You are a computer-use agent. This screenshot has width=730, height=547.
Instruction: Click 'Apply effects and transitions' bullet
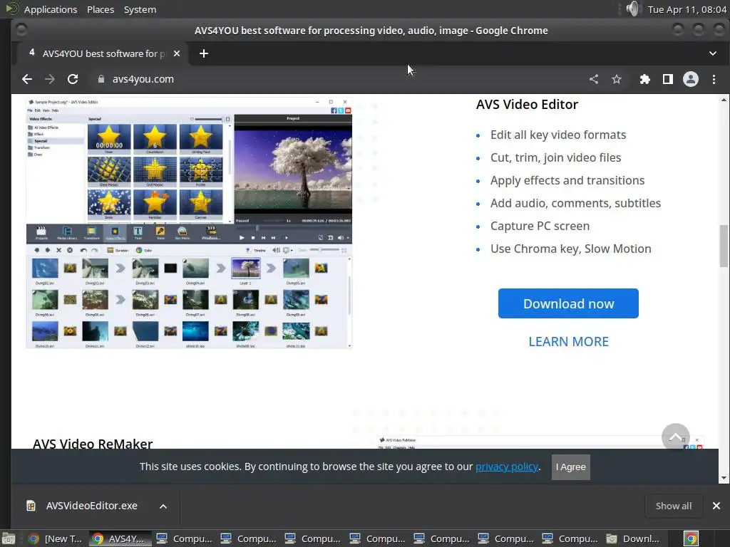click(567, 180)
